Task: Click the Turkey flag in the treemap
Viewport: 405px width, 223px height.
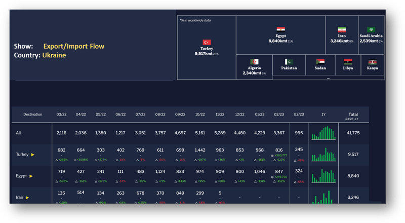Action: (x=207, y=42)
